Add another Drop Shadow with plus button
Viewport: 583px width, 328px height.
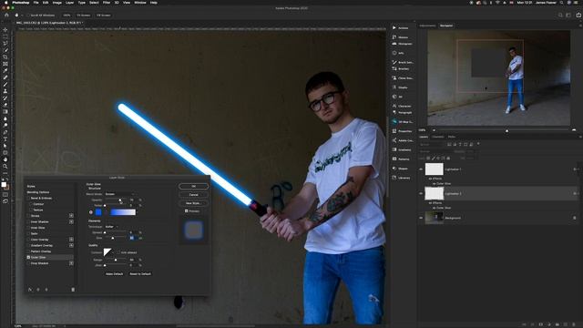pyautogui.click(x=71, y=263)
